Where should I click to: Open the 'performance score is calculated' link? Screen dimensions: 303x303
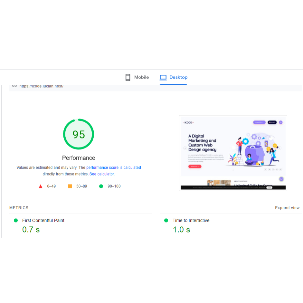(x=114, y=167)
